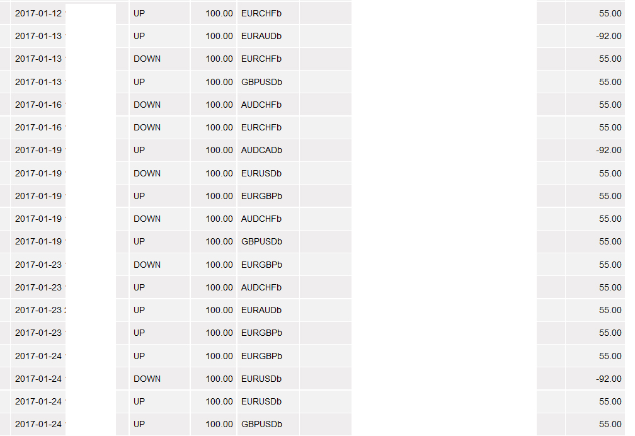Click EURCHFb in the 2017-01-16 row
Image resolution: width=635 pixels, height=436 pixels.
[261, 127]
